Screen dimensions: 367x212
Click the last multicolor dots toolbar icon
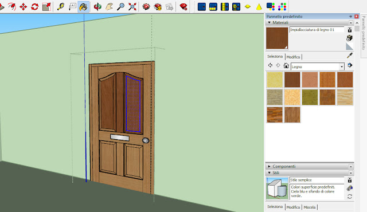(282, 7)
